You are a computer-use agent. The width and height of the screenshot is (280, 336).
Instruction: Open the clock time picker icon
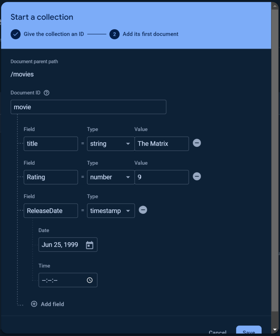[x=90, y=280]
